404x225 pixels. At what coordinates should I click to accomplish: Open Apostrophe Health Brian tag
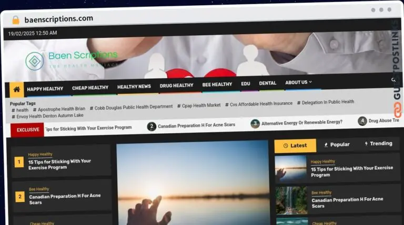coord(59,109)
